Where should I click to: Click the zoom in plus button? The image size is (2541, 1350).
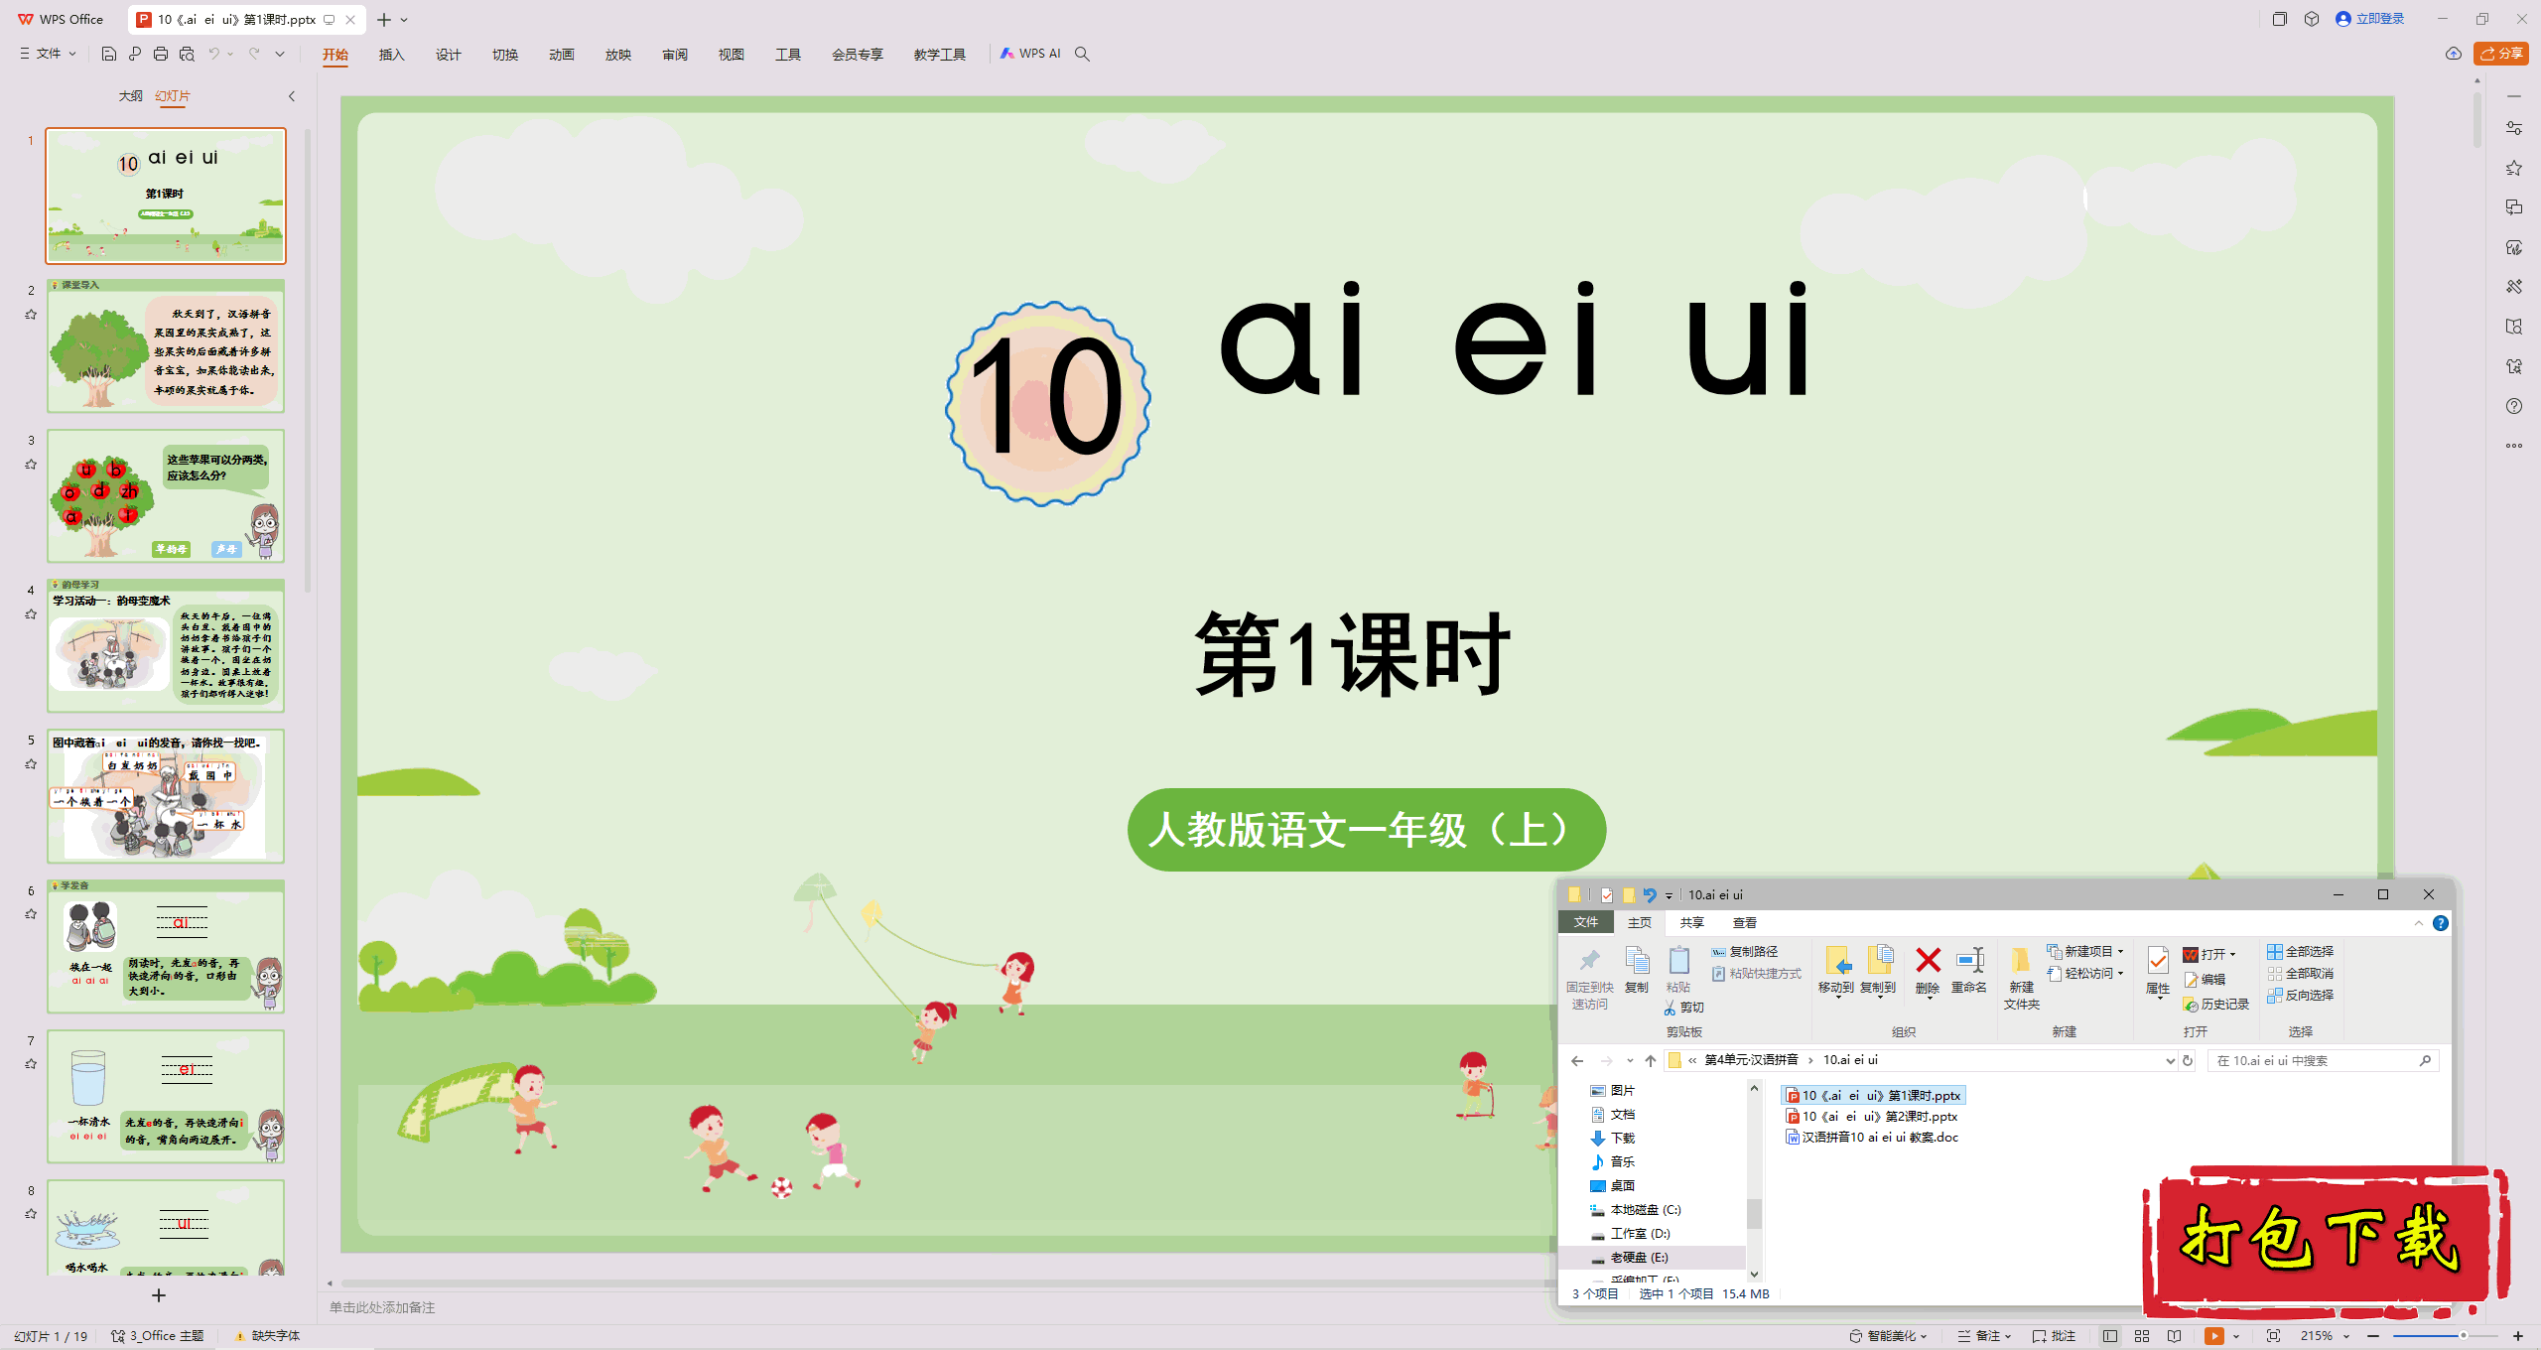(x=2518, y=1336)
